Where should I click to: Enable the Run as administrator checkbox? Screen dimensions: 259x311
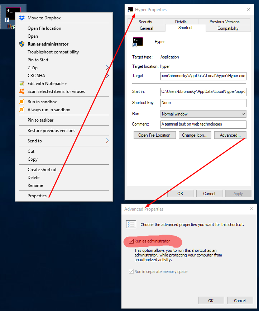(x=131, y=241)
